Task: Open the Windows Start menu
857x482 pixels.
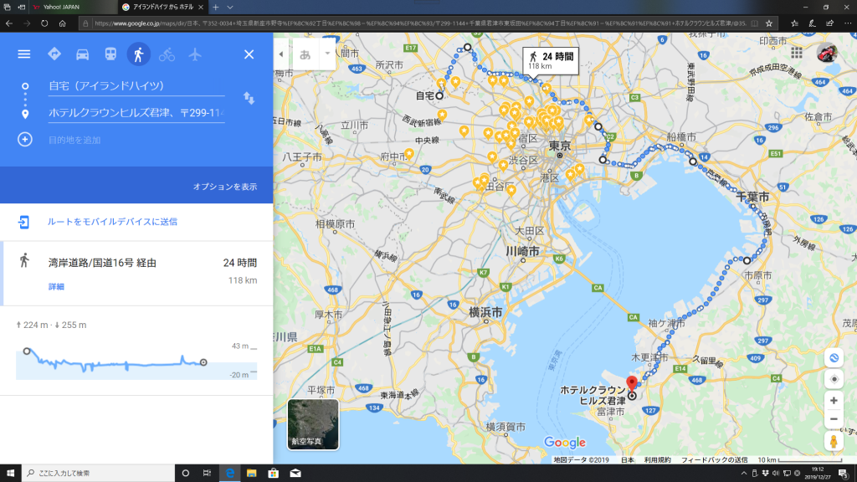Action: (x=10, y=474)
